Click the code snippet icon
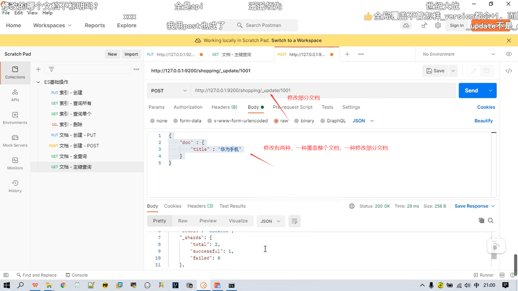 [509, 71]
